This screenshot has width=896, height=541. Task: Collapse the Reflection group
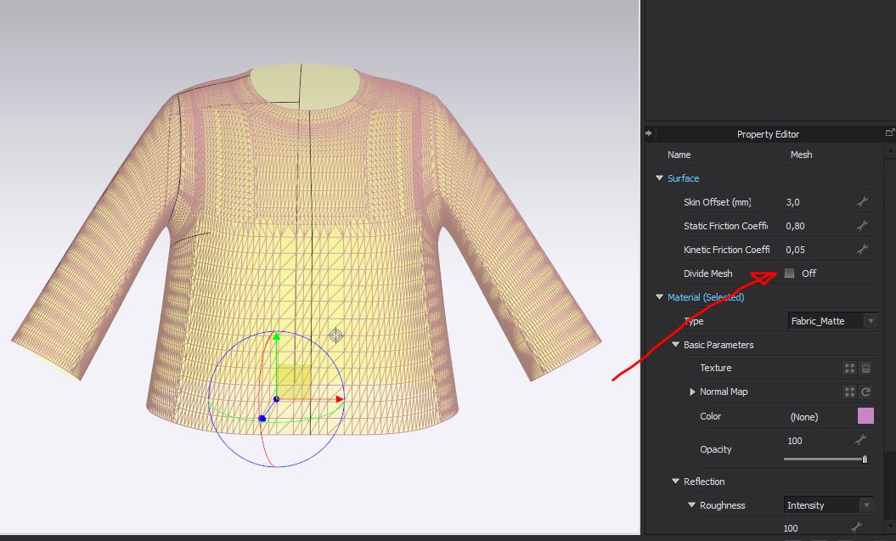click(675, 482)
